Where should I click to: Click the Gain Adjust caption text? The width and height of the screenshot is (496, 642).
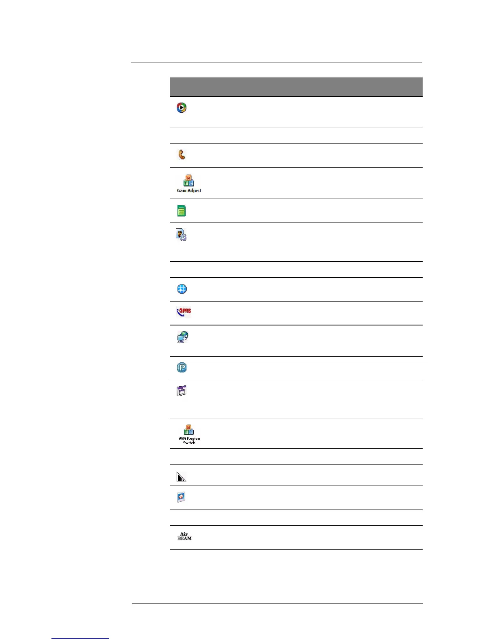pos(189,190)
